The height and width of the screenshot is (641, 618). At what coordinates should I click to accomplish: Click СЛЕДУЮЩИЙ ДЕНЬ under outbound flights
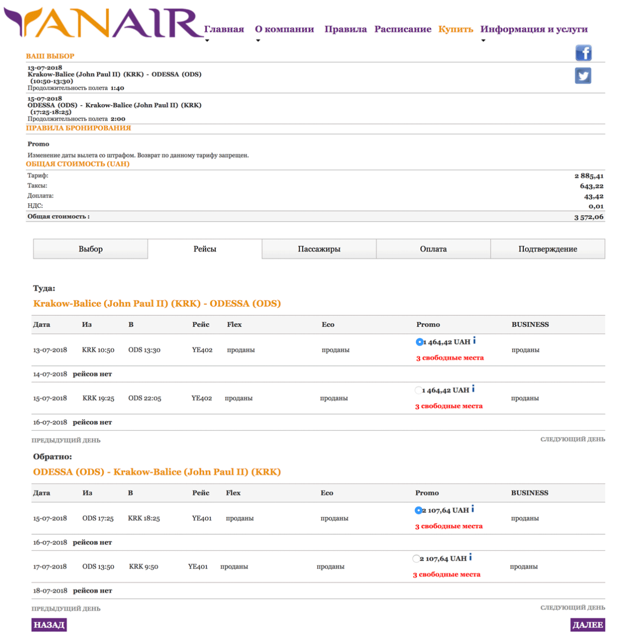point(572,439)
